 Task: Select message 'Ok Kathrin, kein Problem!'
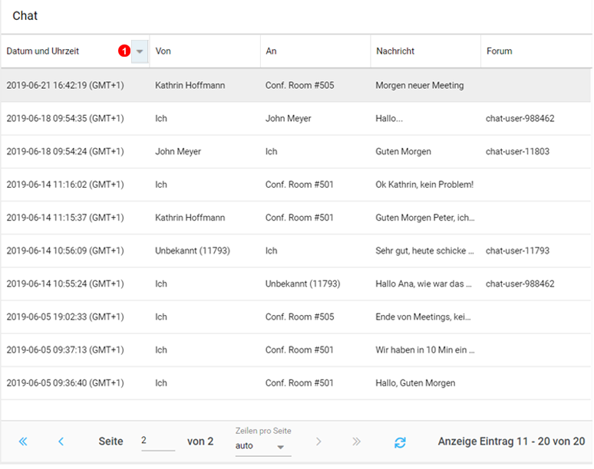tap(424, 185)
